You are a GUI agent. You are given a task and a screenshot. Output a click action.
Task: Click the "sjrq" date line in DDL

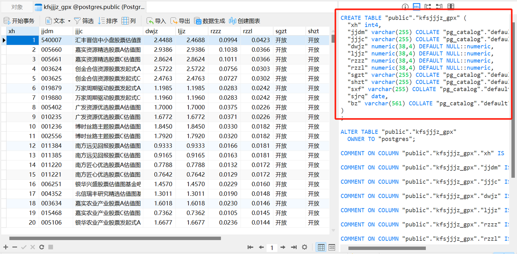(x=368, y=96)
